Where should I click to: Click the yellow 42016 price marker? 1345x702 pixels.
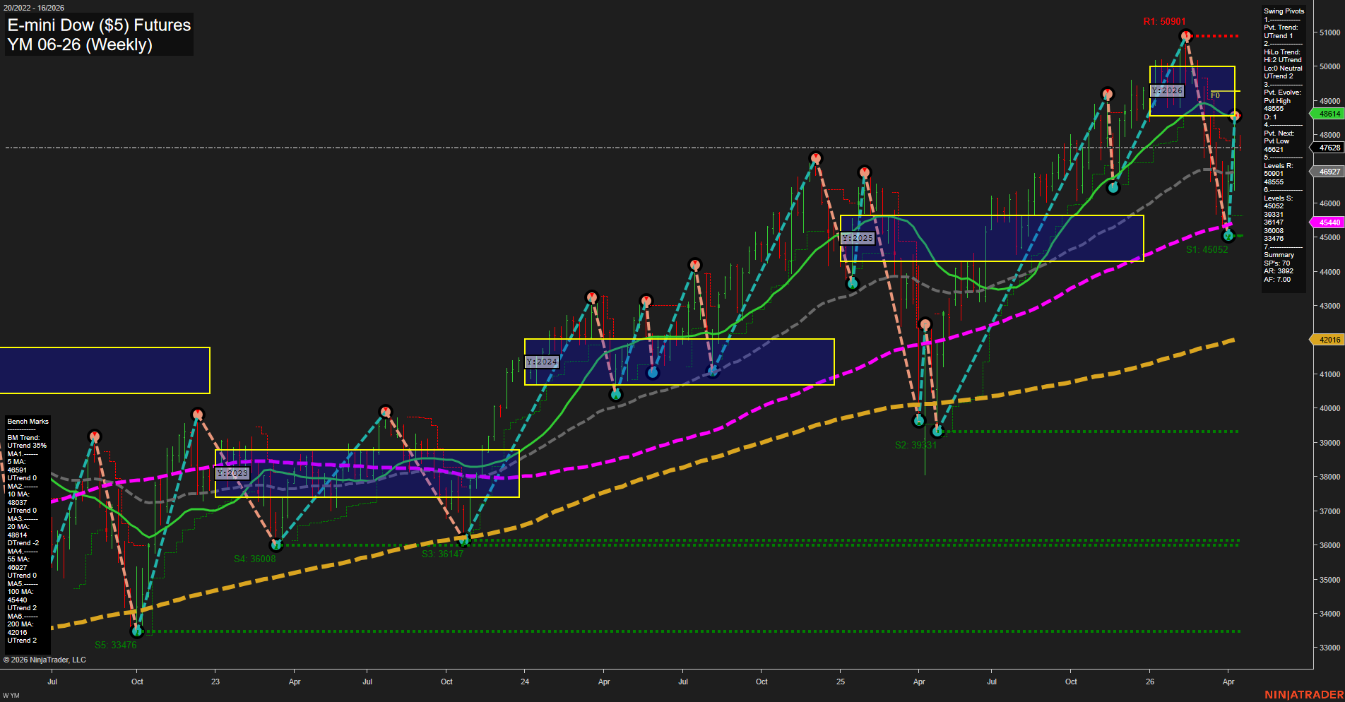[1328, 340]
